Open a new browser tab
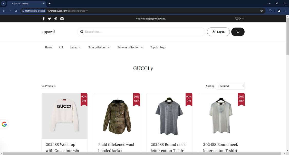Viewport: 289px width, 155px height. [x=49, y=4]
